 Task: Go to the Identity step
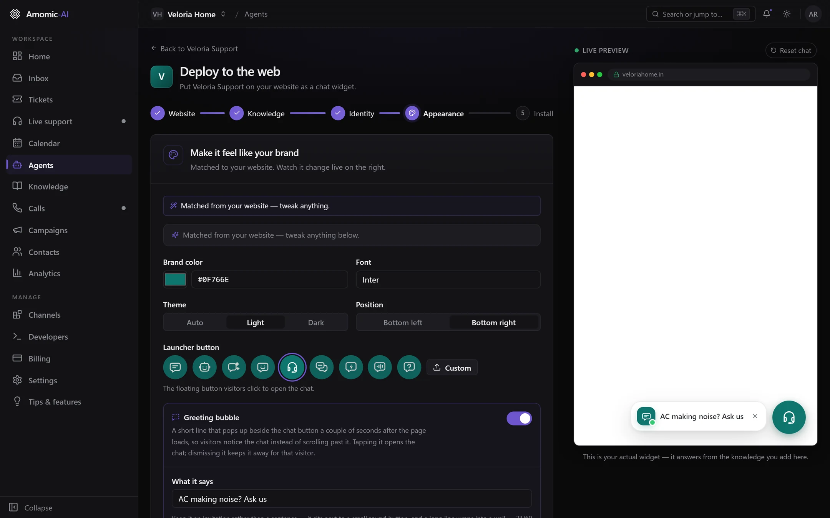[352, 114]
